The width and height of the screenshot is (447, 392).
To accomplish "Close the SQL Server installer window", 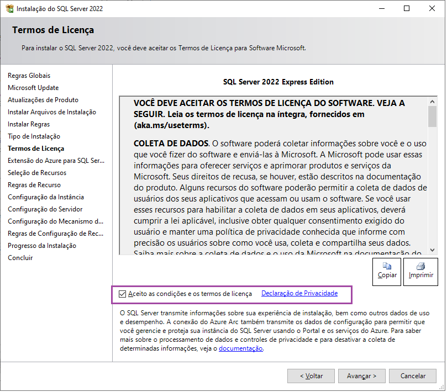I will (x=433, y=8).
